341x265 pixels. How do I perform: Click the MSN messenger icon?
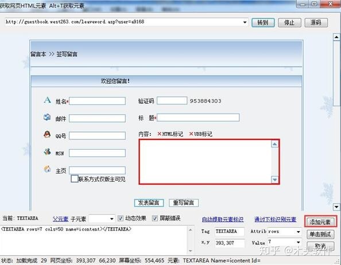(47, 151)
